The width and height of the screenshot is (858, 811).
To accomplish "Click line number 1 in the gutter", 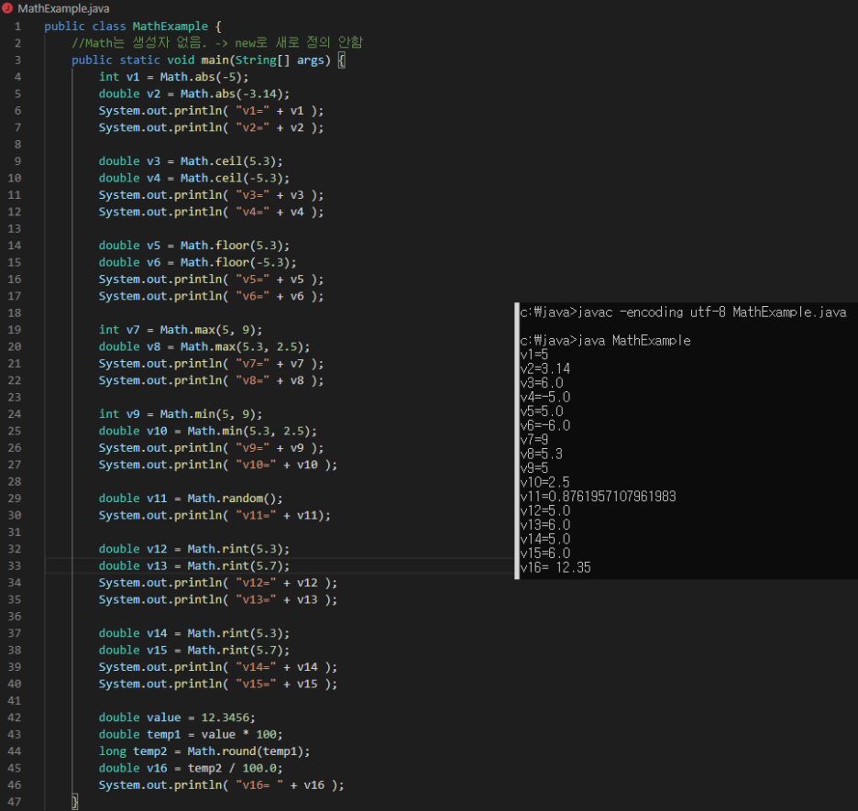I will [18, 26].
